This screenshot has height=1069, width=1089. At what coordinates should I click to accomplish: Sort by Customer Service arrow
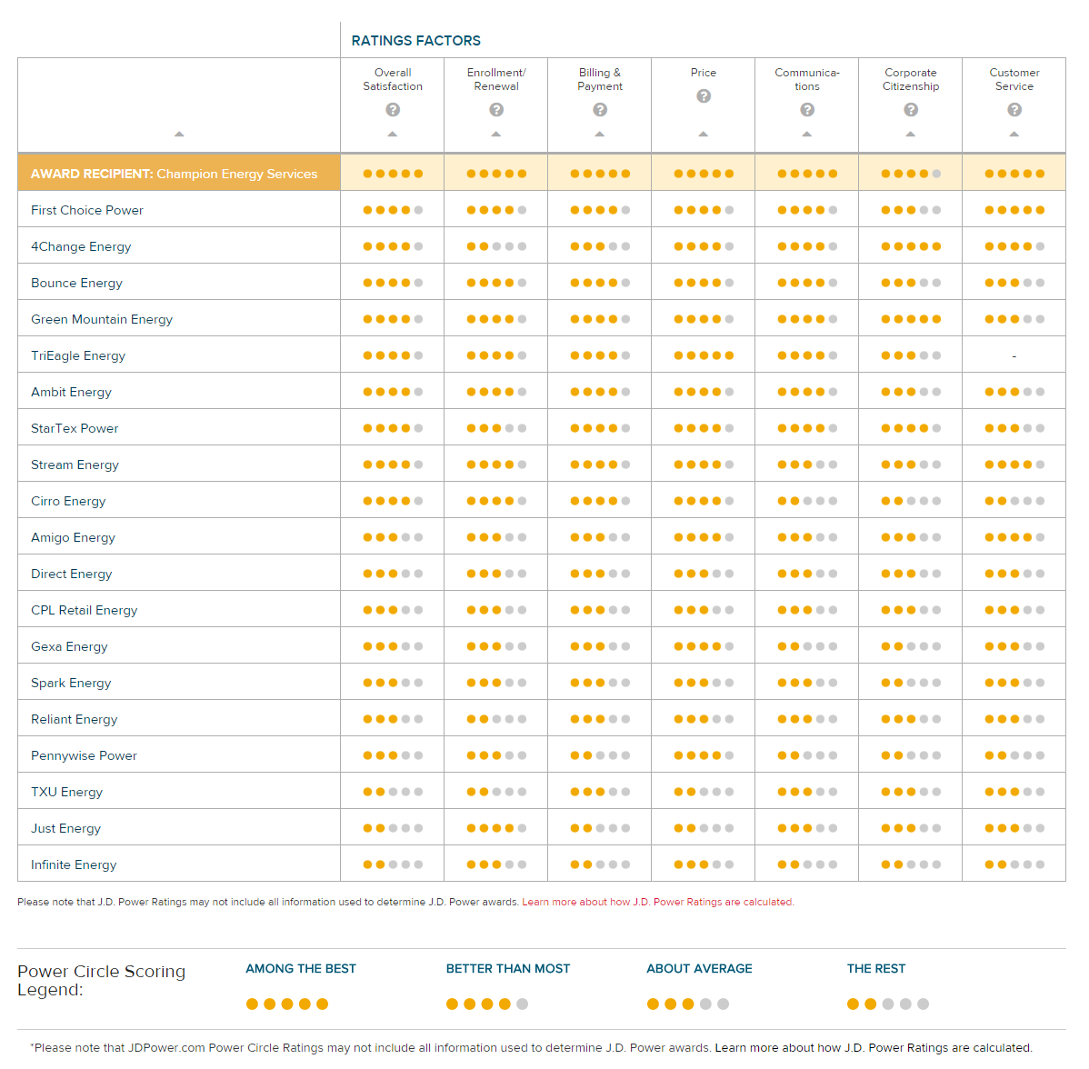(1014, 134)
